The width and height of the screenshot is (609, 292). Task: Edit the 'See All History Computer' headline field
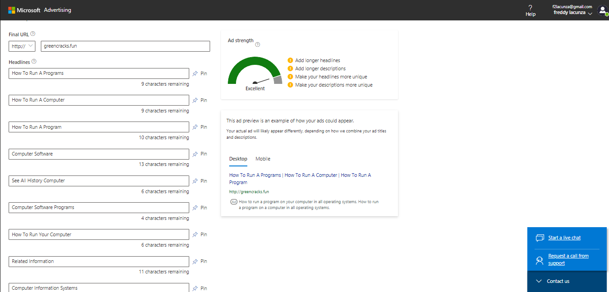coord(99,181)
